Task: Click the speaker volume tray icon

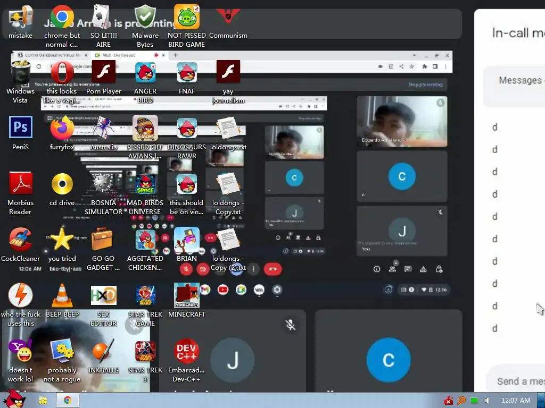Action: [488, 401]
